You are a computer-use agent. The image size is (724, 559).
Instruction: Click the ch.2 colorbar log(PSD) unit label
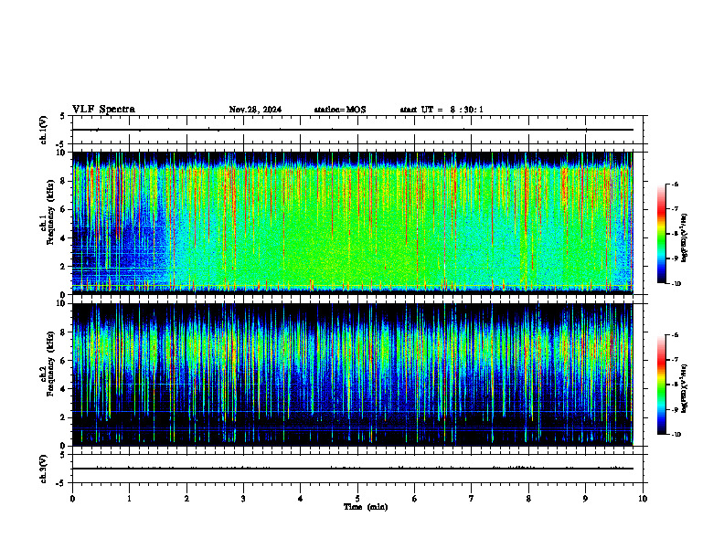[685, 388]
